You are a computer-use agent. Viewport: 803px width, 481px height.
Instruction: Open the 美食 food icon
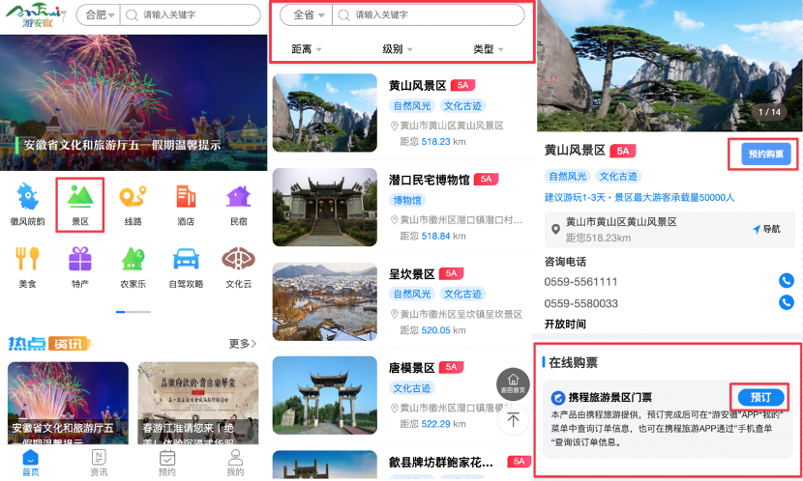point(27,259)
